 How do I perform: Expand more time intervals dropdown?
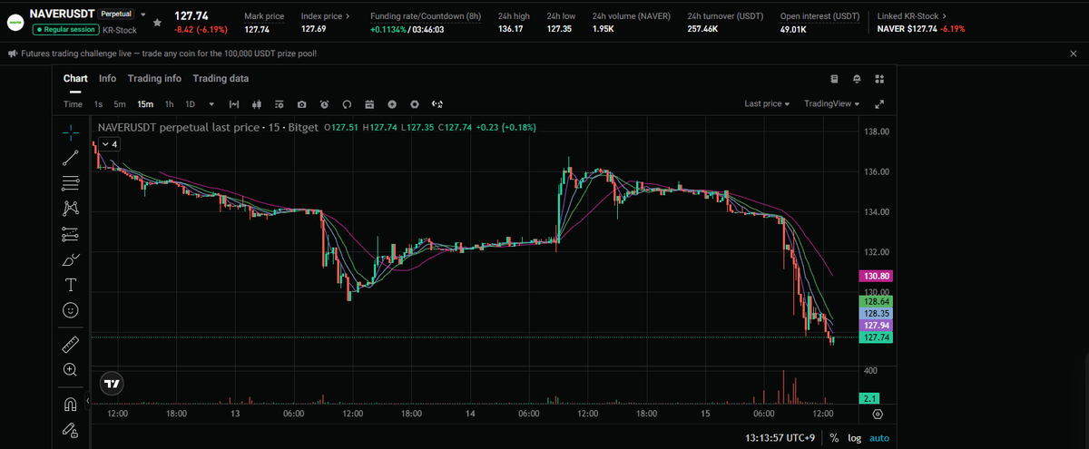click(x=211, y=103)
